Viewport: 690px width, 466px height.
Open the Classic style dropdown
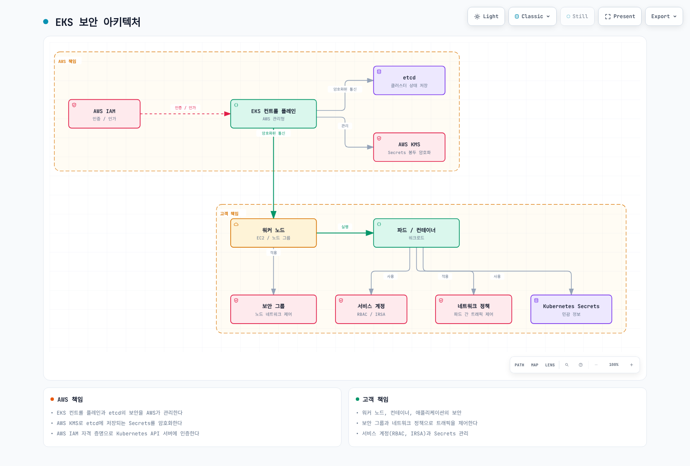533,16
